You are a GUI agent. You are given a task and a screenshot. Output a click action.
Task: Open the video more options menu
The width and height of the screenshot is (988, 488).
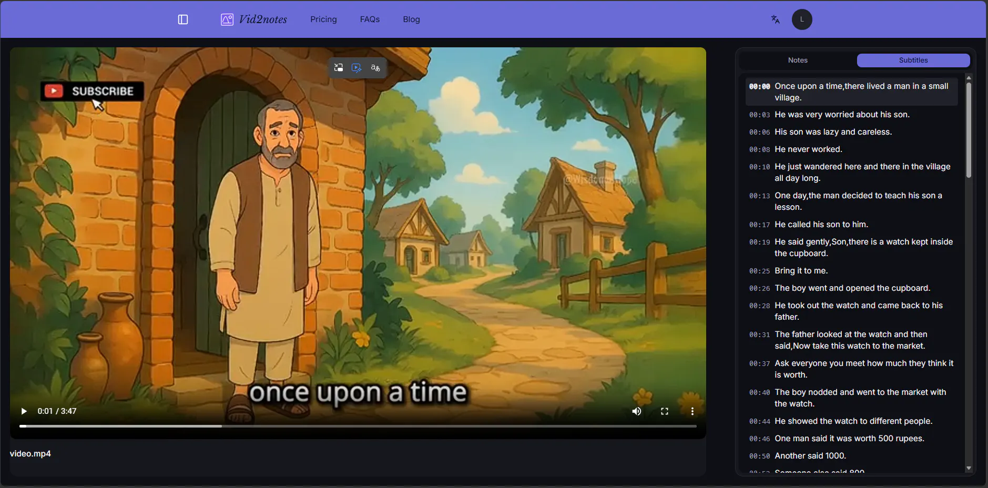click(692, 411)
